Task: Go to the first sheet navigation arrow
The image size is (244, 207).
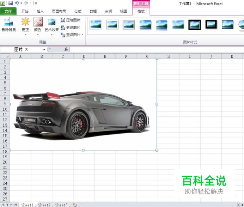Action: coord(3,205)
